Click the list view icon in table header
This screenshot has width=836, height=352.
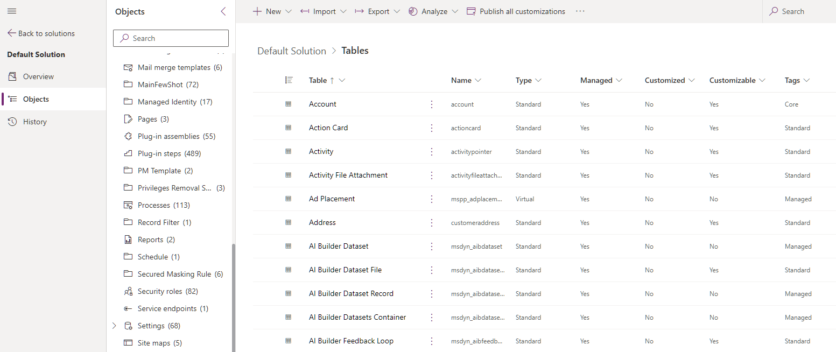click(x=289, y=80)
